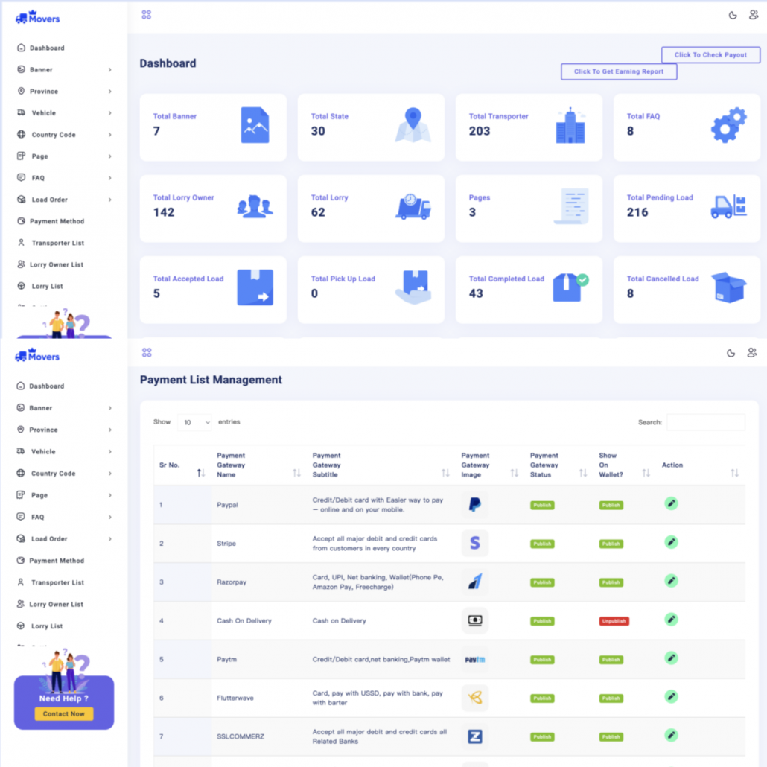The height and width of the screenshot is (767, 767).
Task: Click the edit pencil for Cash On Delivery
Action: [671, 620]
